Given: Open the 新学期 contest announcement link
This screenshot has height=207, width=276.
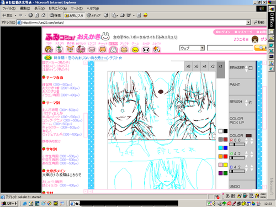Looking at the screenshot, I should click(88, 58).
